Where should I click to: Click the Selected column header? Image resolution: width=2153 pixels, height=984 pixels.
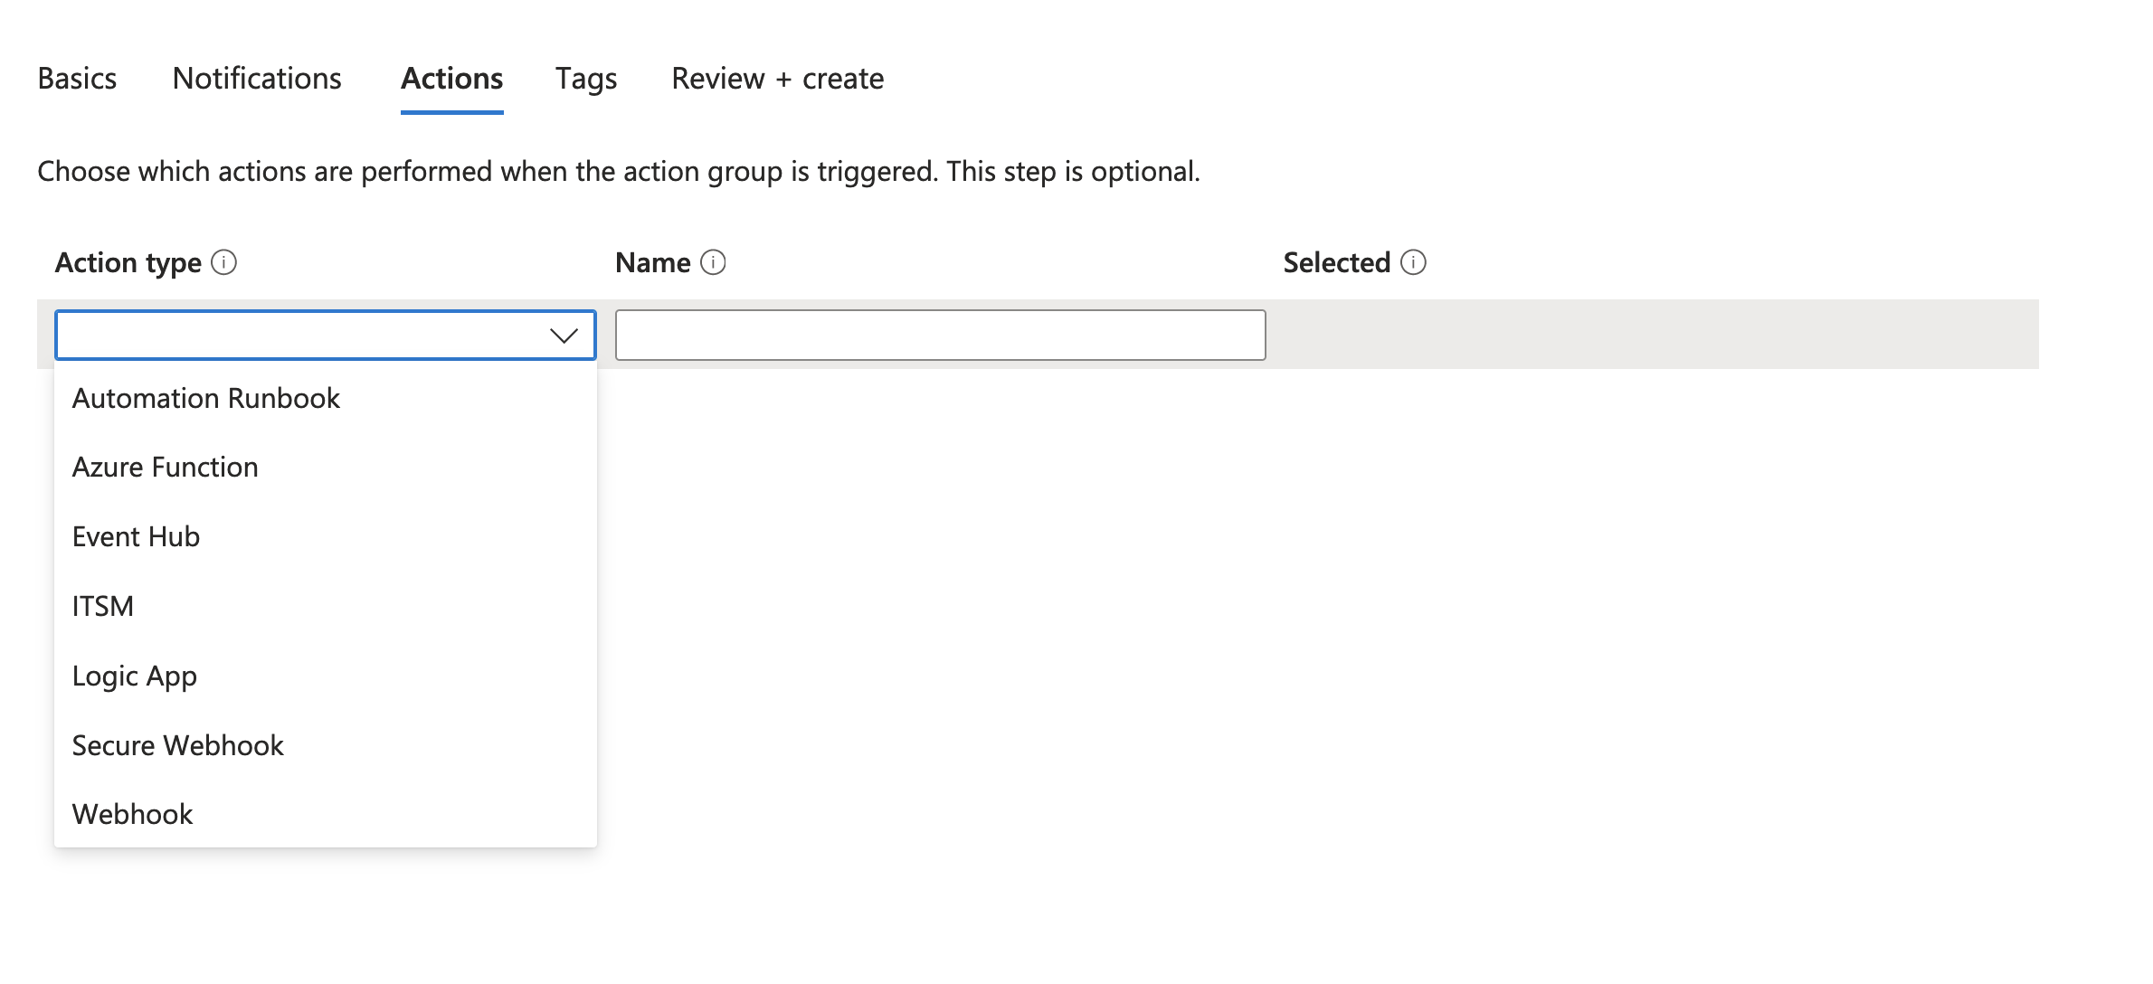tap(1336, 262)
